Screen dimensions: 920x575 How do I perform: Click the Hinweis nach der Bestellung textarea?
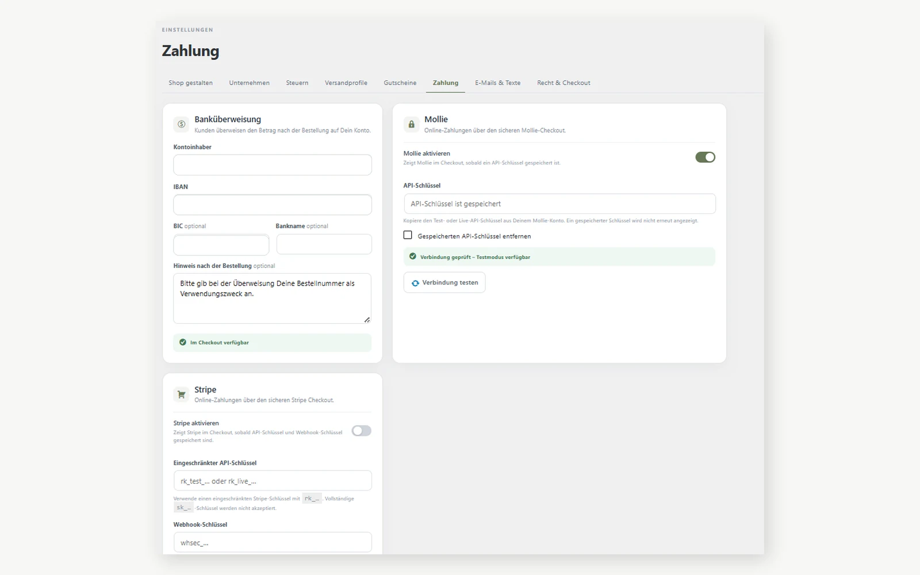tap(273, 298)
